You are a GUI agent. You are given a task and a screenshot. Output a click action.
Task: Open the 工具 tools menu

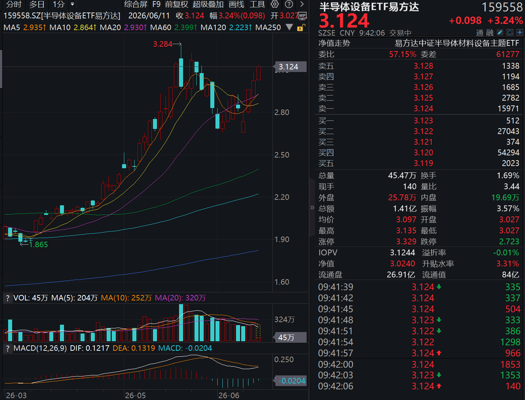[257, 4]
